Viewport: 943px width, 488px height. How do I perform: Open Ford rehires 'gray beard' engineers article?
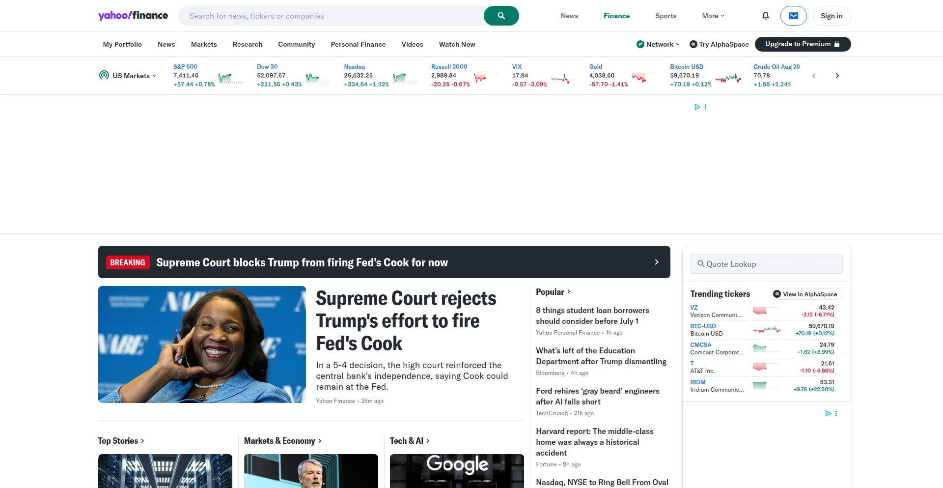click(598, 396)
